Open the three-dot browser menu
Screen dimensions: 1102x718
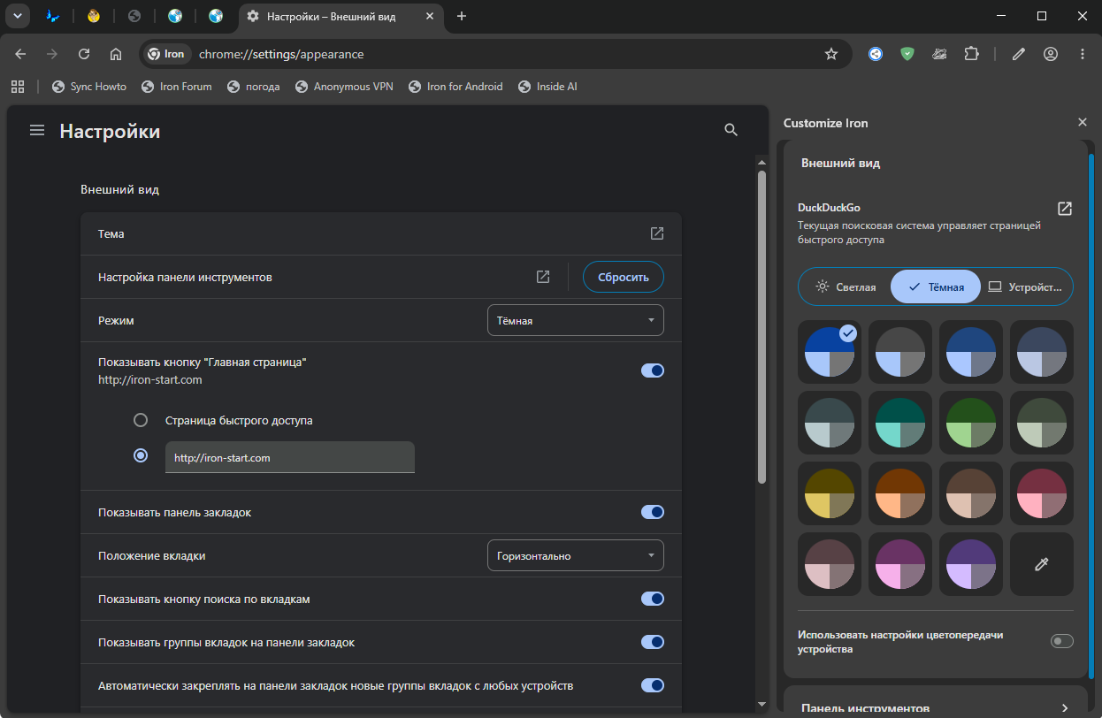[x=1083, y=54]
